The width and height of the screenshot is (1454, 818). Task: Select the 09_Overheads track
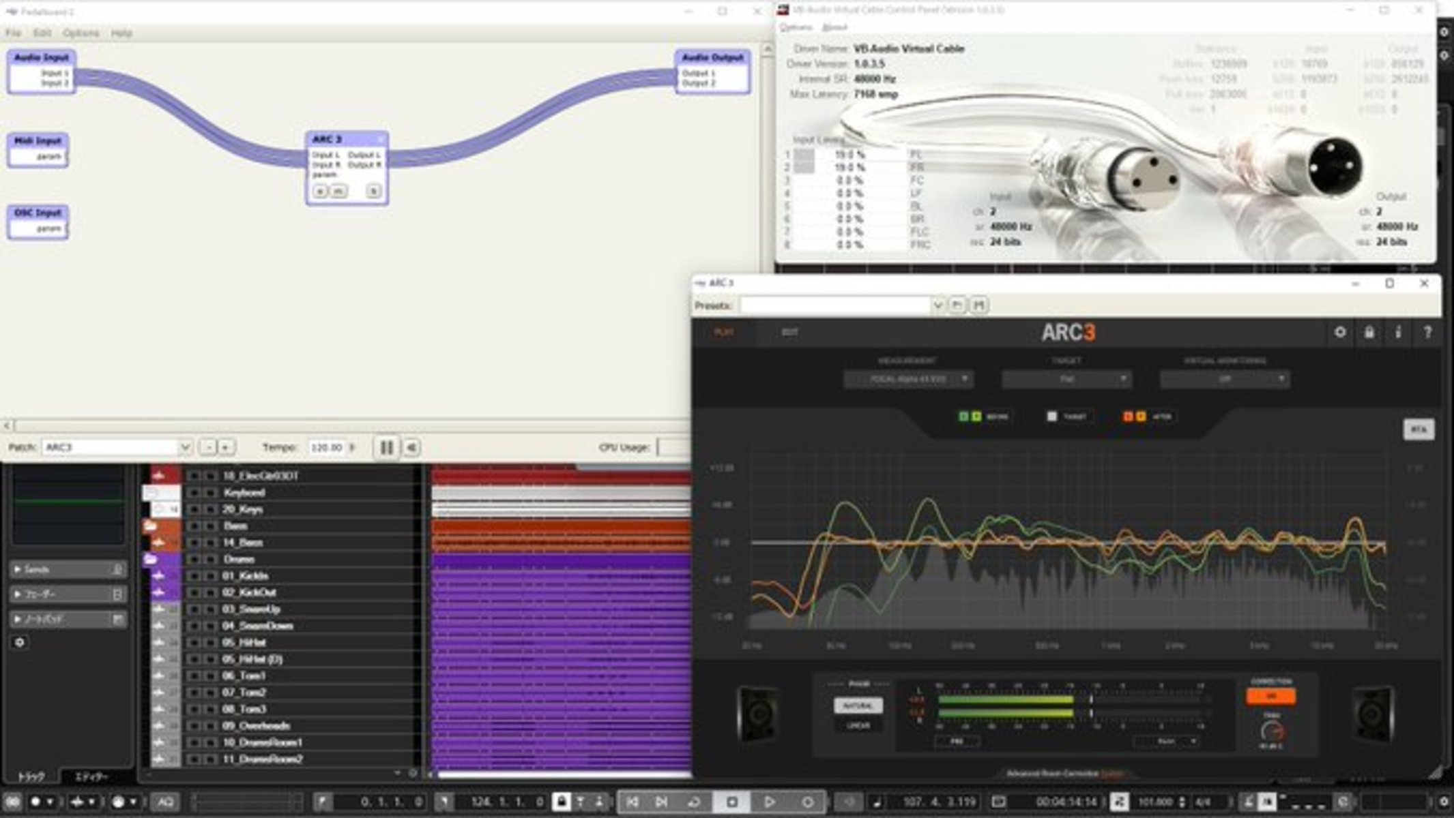coord(256,726)
